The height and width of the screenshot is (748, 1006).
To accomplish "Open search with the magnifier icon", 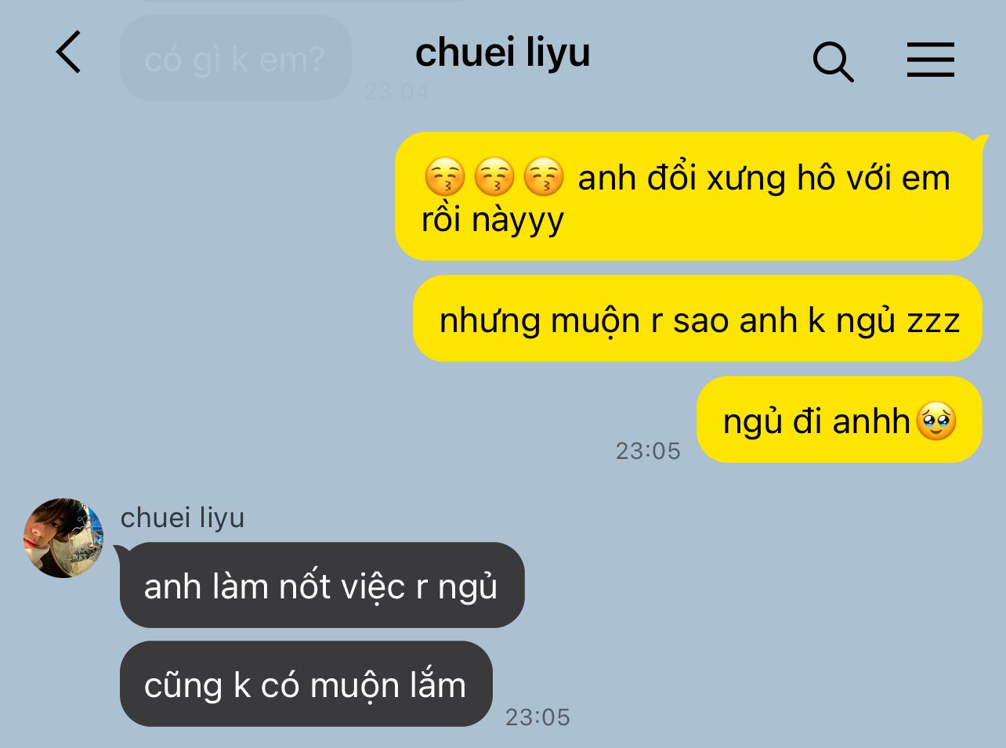I will 833,62.
